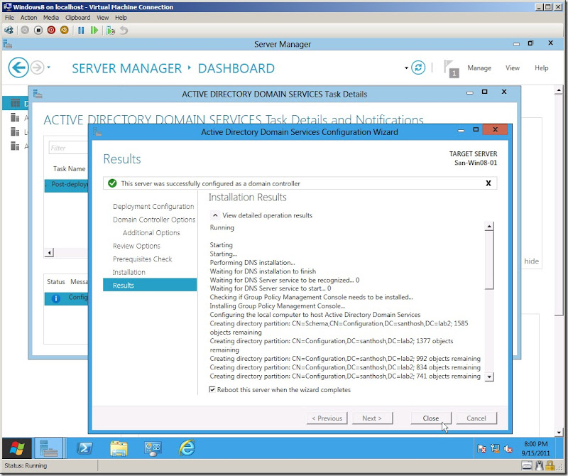Open the Windows Start button
This screenshot has height=476, width=568.
coord(17,448)
